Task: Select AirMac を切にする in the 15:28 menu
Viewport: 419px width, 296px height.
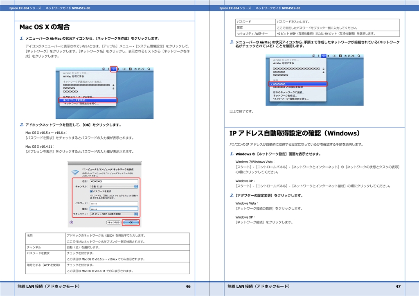Action: pyautogui.click(x=284, y=63)
